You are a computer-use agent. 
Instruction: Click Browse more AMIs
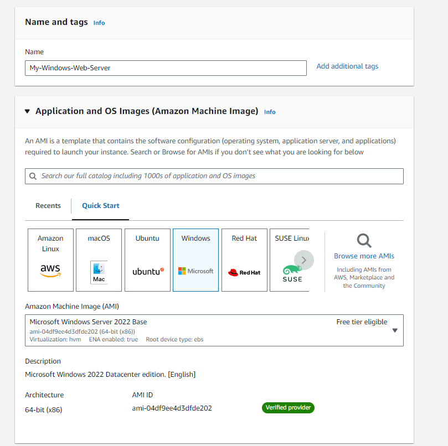click(363, 256)
